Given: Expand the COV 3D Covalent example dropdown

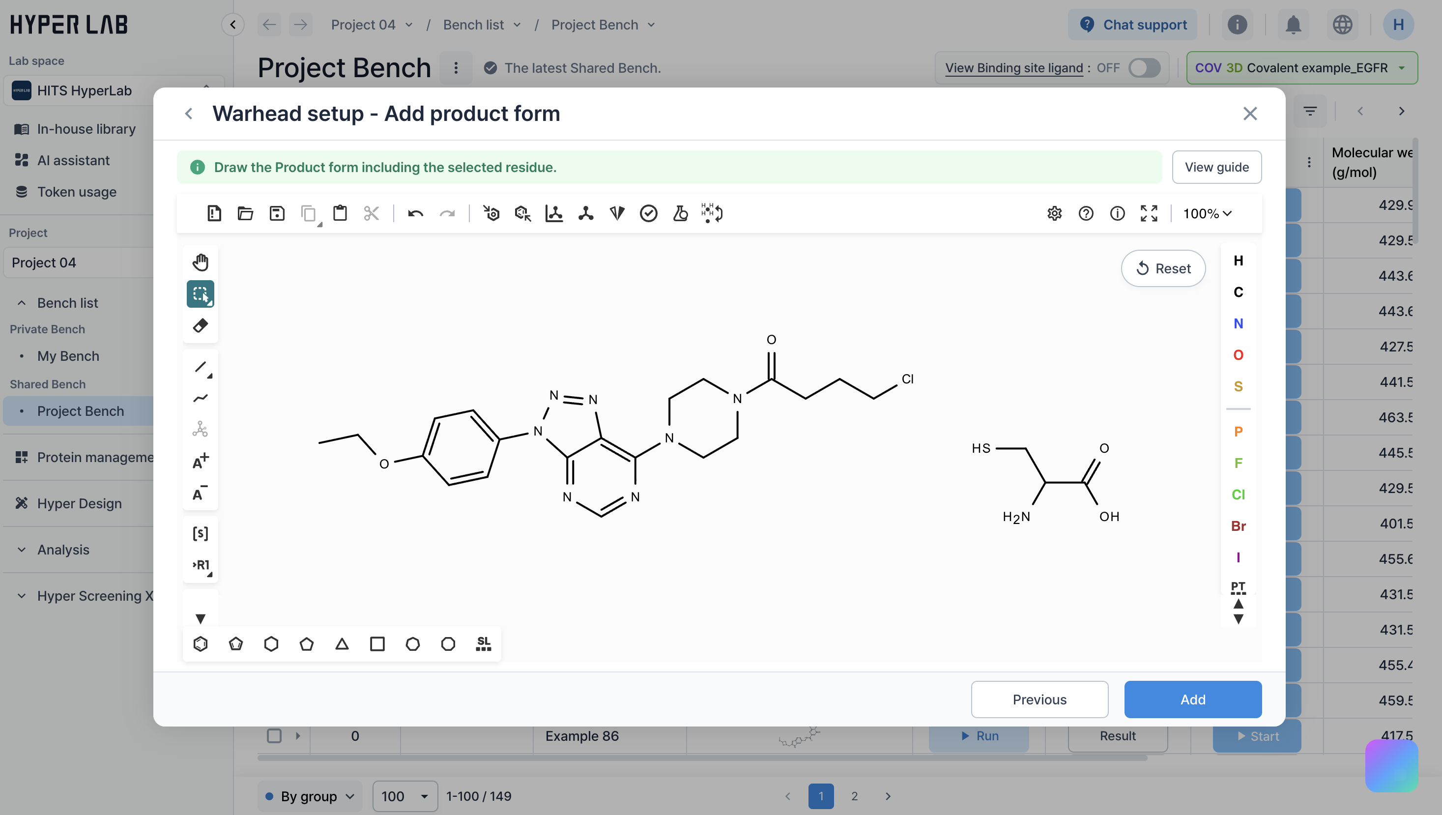Looking at the screenshot, I should tap(1402, 68).
